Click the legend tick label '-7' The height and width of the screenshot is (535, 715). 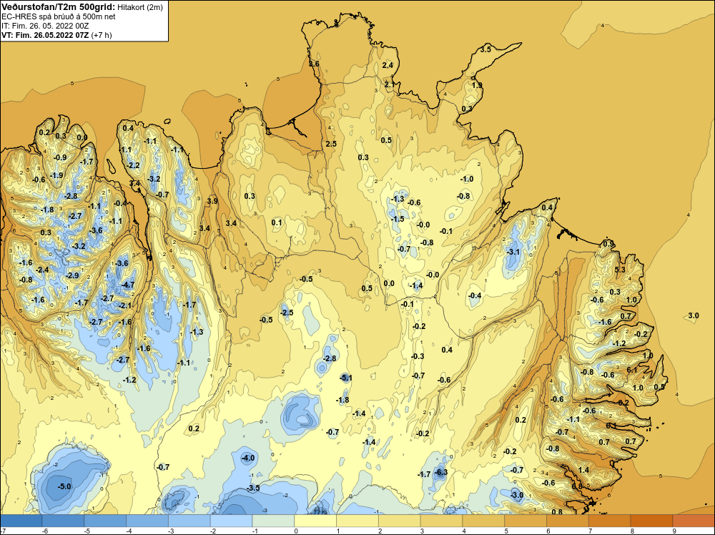coord(2,531)
